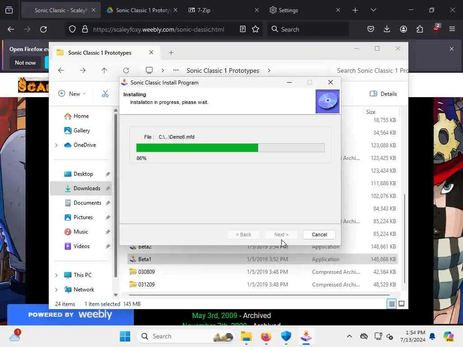Click the site padlock security icon
Viewport: 463px width, 347px height.
pyautogui.click(x=85, y=29)
